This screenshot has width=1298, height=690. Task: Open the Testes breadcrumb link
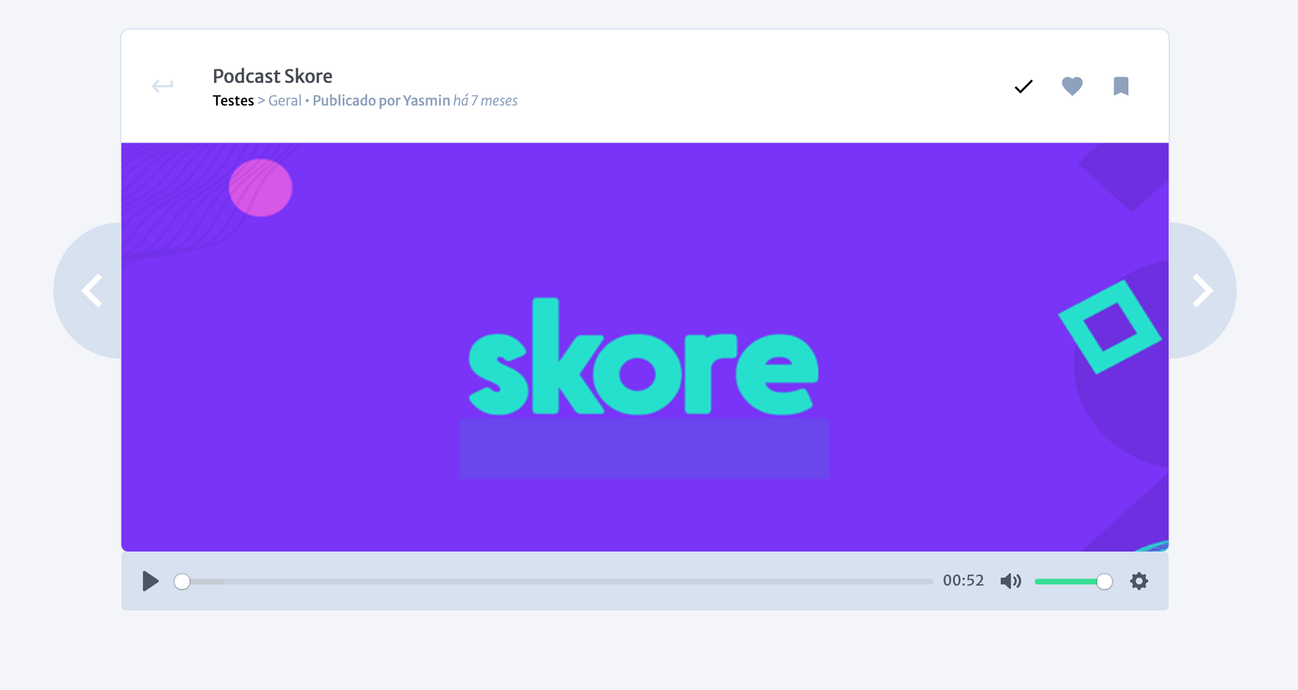(x=233, y=100)
